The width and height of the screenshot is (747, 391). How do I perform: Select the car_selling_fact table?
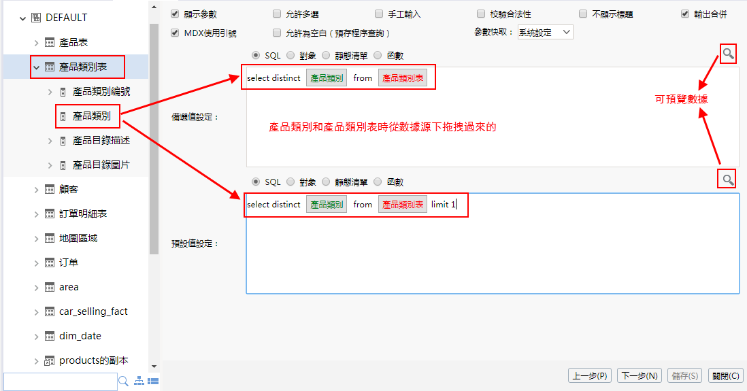[93, 311]
